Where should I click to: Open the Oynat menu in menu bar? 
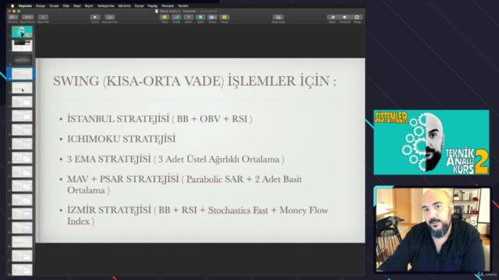pyautogui.click(x=139, y=5)
